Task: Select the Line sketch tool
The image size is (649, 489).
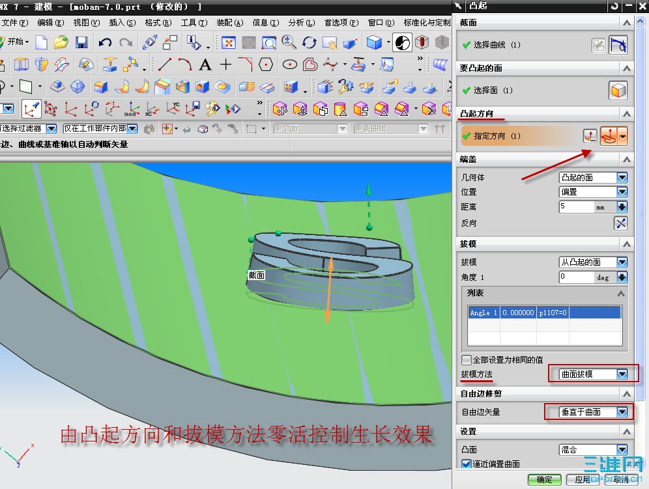Action: (164, 64)
